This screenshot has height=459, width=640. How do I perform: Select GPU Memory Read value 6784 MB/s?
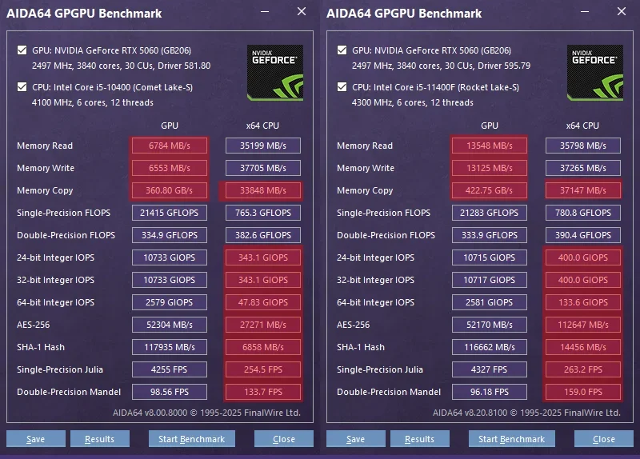click(x=170, y=146)
